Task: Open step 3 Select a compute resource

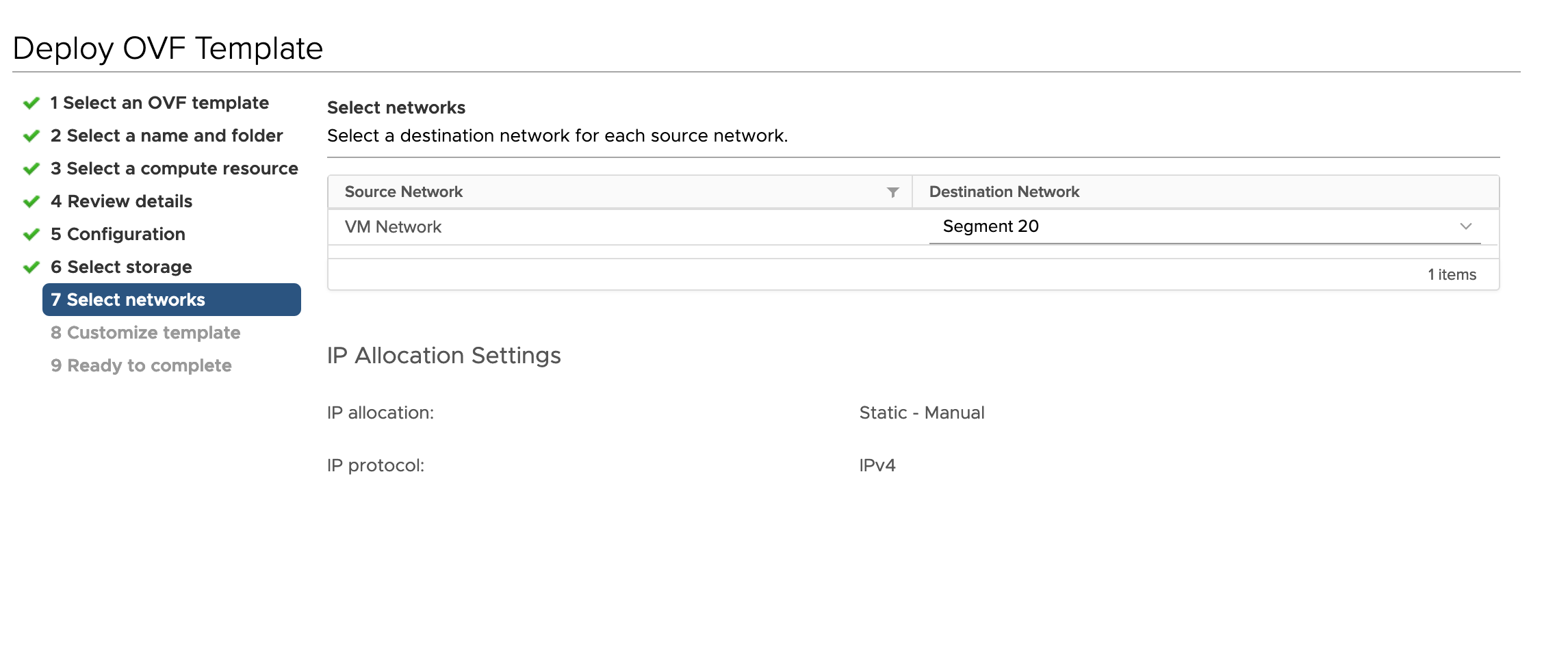Action: point(174,169)
